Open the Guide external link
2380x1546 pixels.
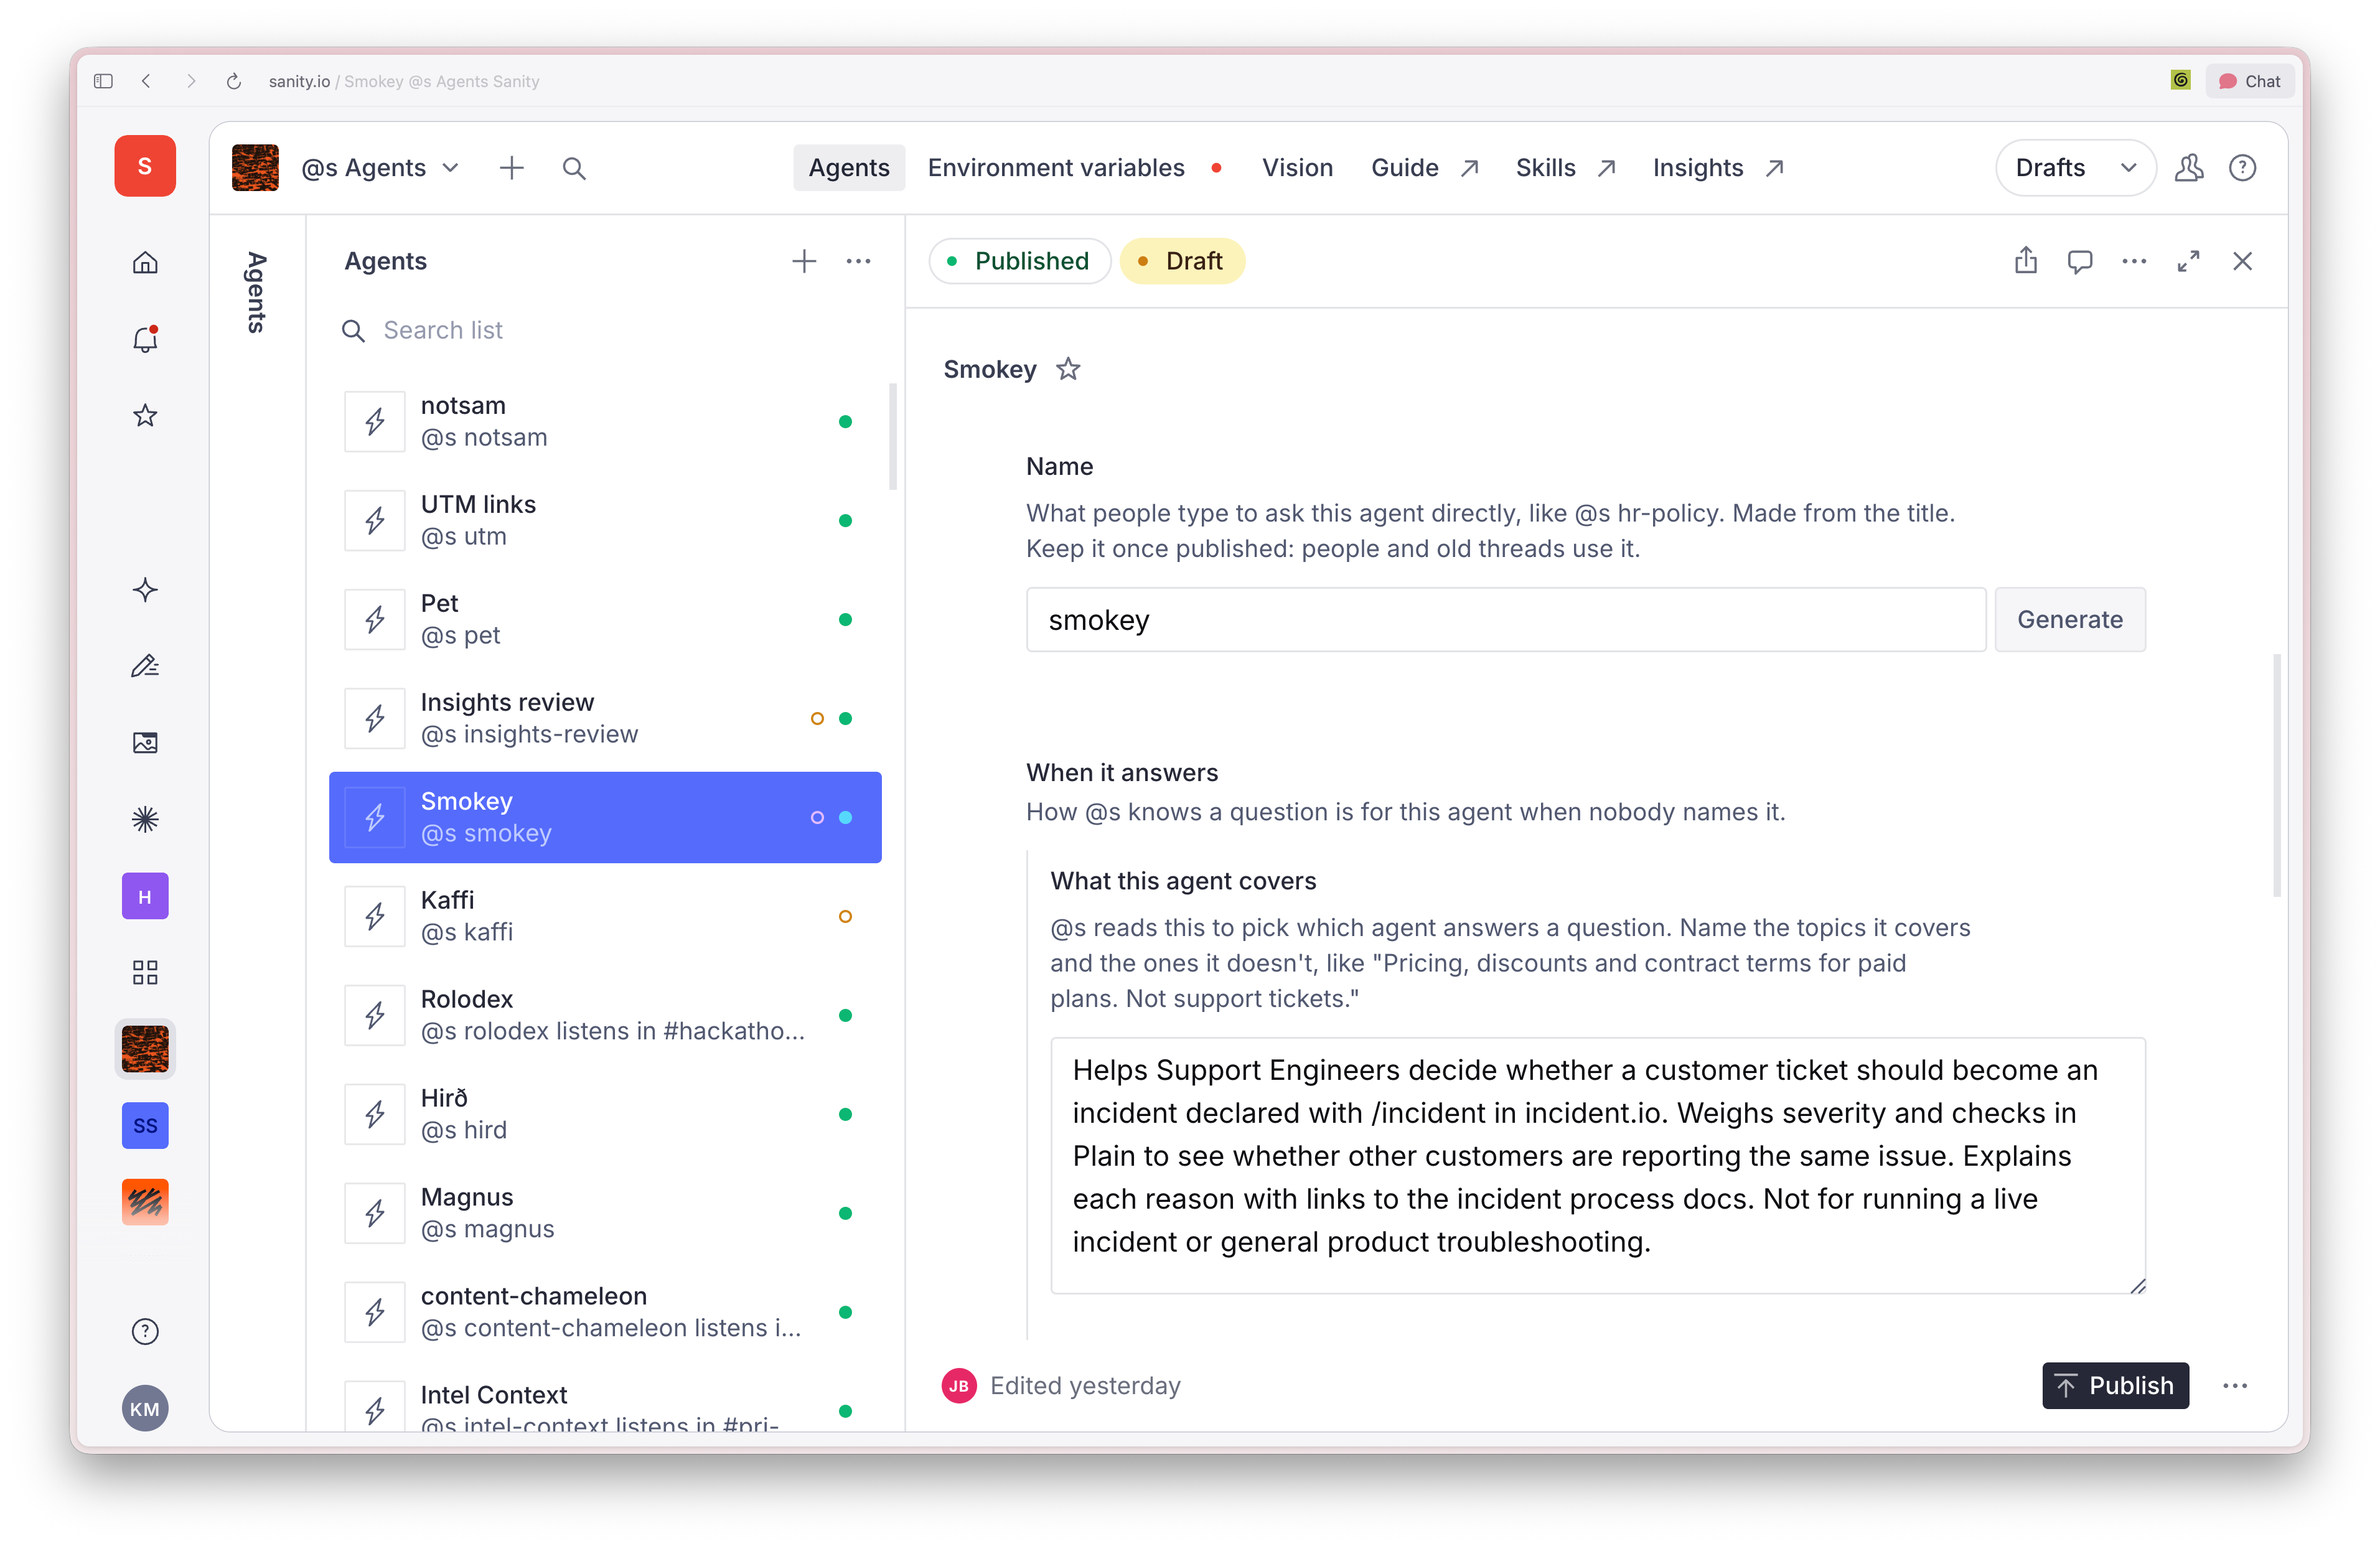pyautogui.click(x=1424, y=168)
